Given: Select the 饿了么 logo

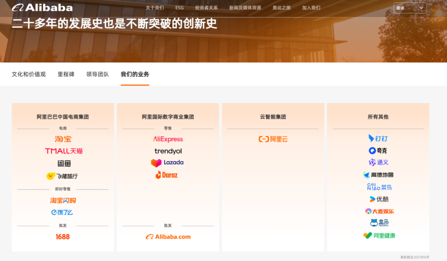Looking at the screenshot, I should click(62, 212).
